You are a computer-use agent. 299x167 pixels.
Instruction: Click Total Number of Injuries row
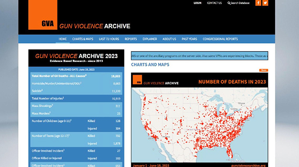coord(76,98)
